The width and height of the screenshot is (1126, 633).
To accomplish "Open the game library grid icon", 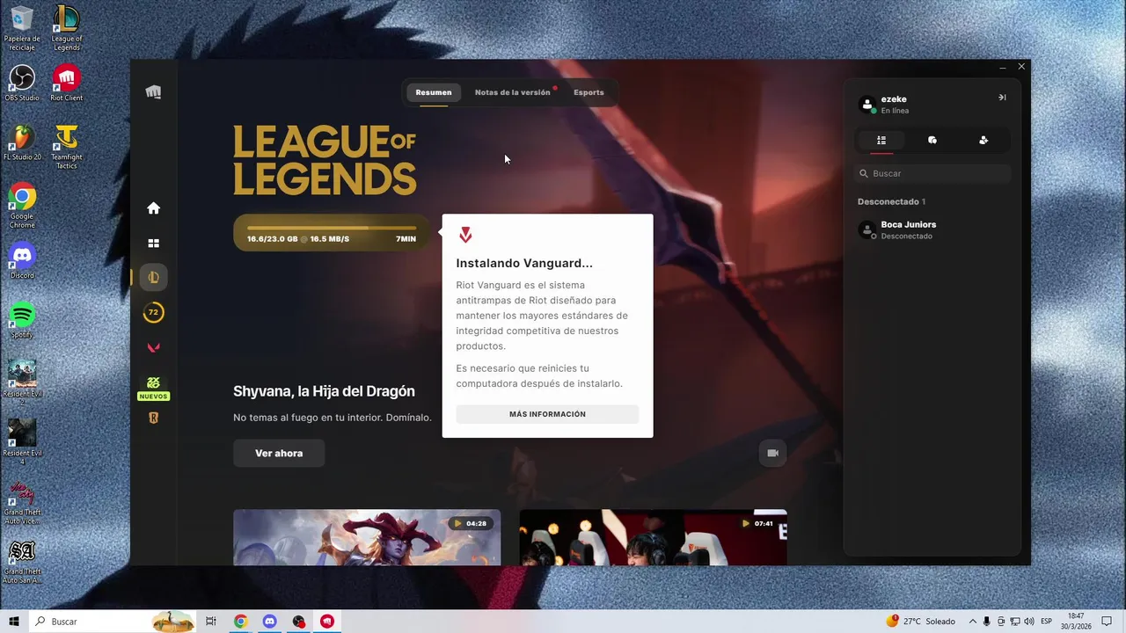I will pos(153,244).
